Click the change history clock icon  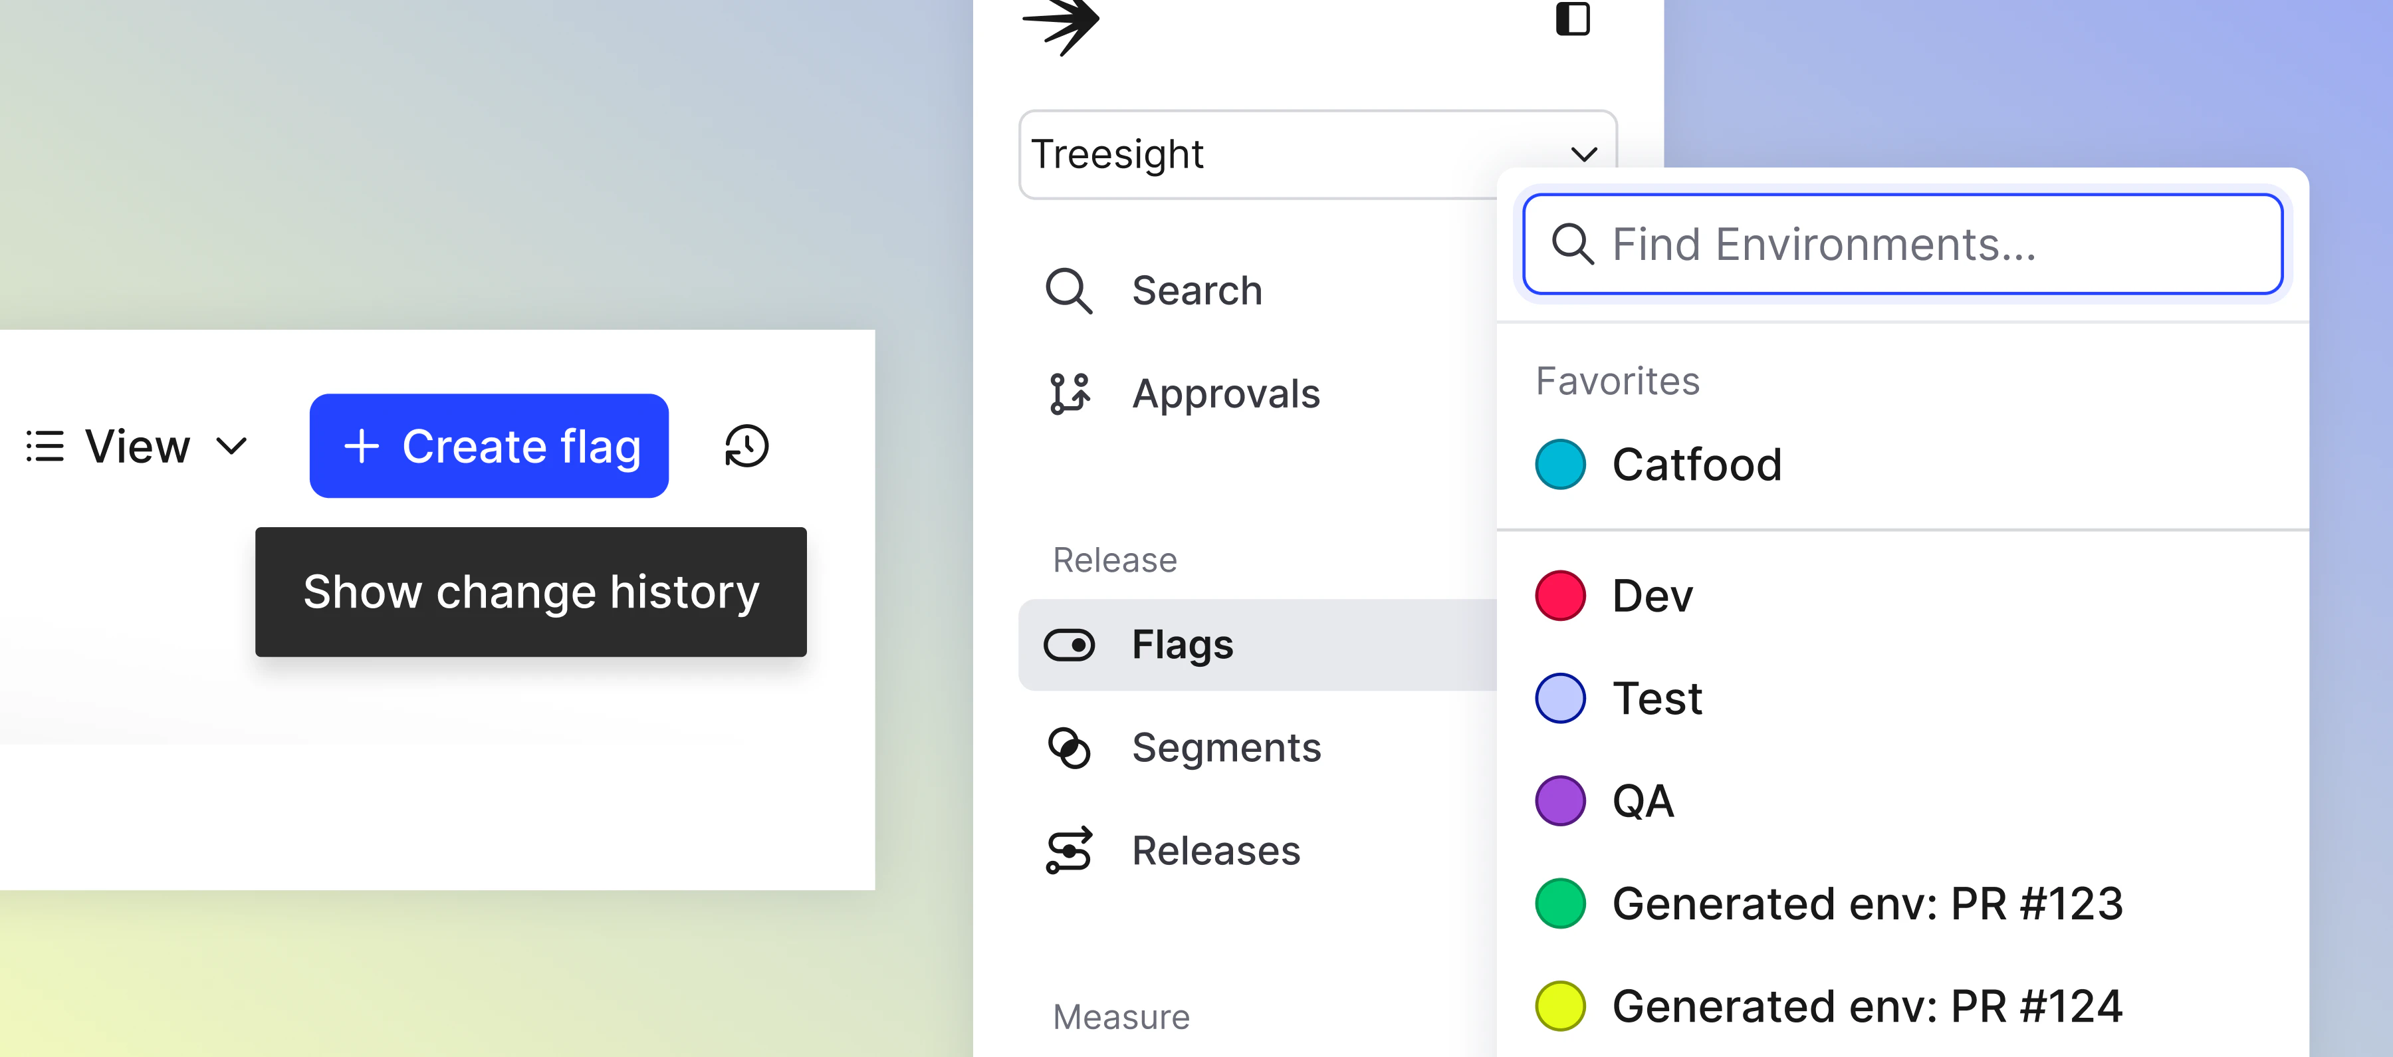click(745, 446)
